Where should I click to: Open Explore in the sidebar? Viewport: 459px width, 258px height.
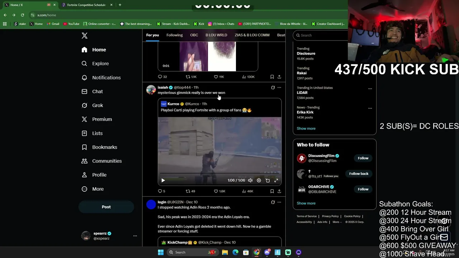95,63
